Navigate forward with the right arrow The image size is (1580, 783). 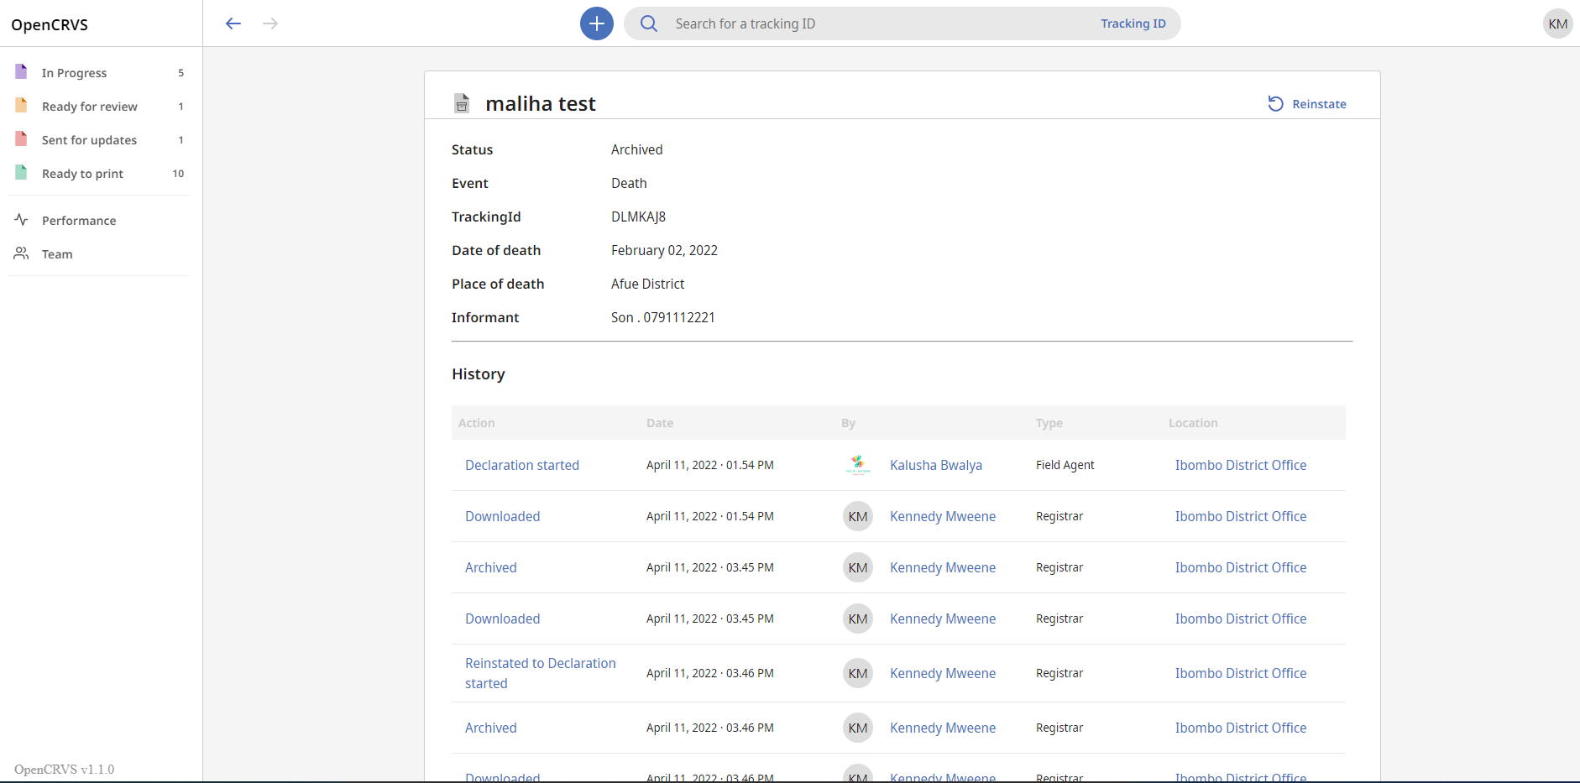[270, 23]
